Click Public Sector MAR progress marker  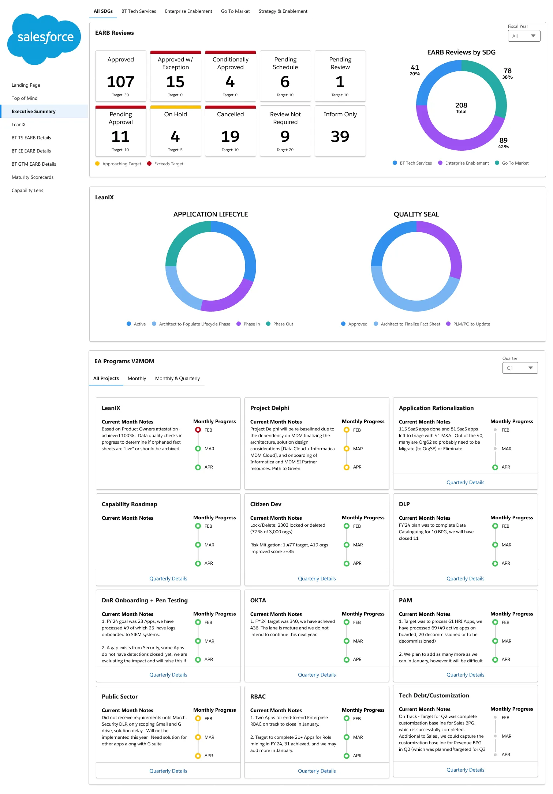point(198,737)
